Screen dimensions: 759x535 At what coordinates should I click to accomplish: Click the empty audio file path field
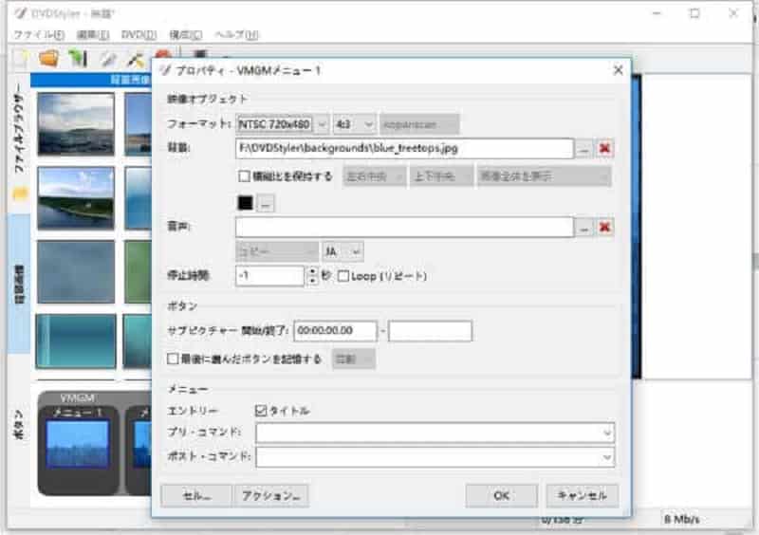[404, 228]
